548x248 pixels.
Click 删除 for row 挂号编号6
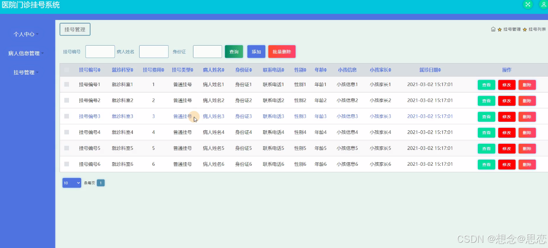pyautogui.click(x=527, y=164)
